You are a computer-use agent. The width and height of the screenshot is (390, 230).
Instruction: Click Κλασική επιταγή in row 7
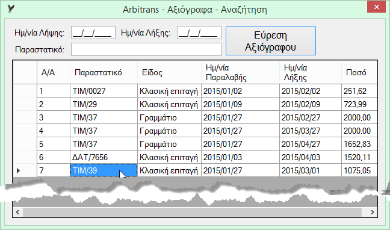169,170
